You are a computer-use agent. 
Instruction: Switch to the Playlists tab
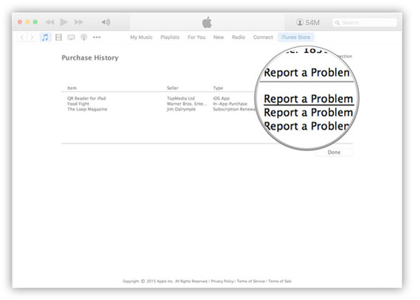[x=169, y=38]
